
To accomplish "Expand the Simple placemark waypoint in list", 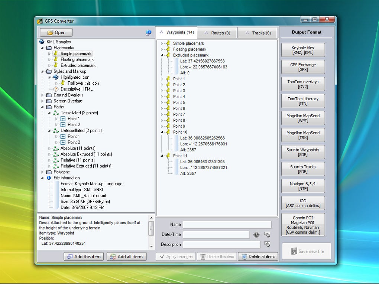I will [x=162, y=43].
